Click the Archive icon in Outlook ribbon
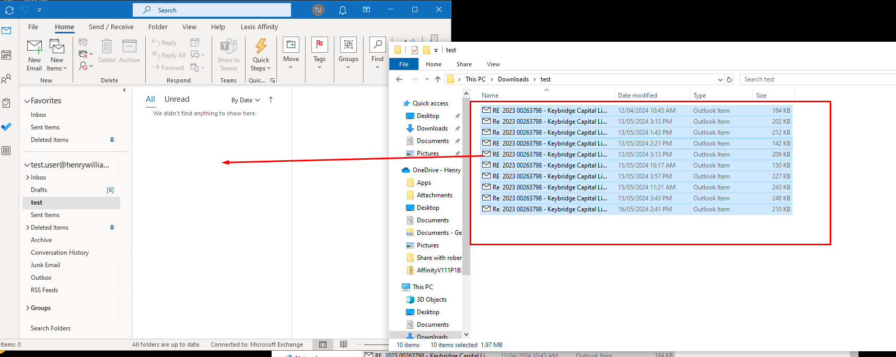 pyautogui.click(x=130, y=51)
